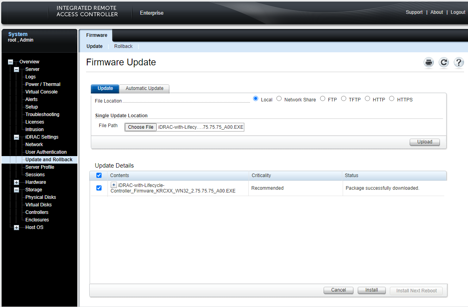Expand the firmware package details plus icon
Viewport: 468px width, 307px height.
(114, 185)
